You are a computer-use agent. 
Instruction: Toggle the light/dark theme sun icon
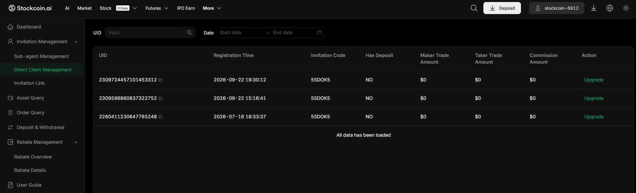coord(626,8)
